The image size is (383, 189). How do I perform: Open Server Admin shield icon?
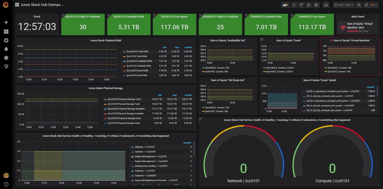[x=6, y=66]
